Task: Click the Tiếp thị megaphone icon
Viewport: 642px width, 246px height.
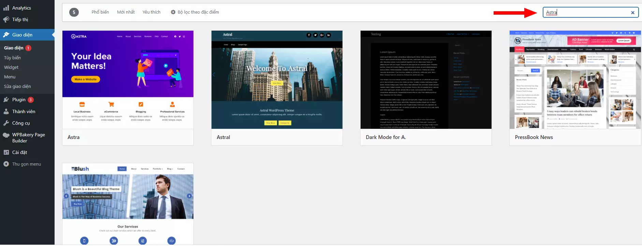Action: pos(6,19)
